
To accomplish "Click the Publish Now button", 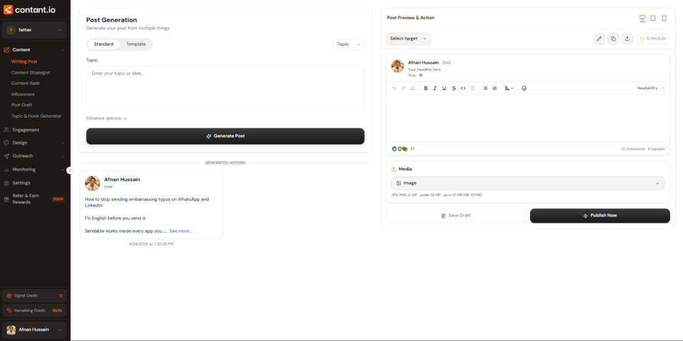I will click(x=600, y=216).
